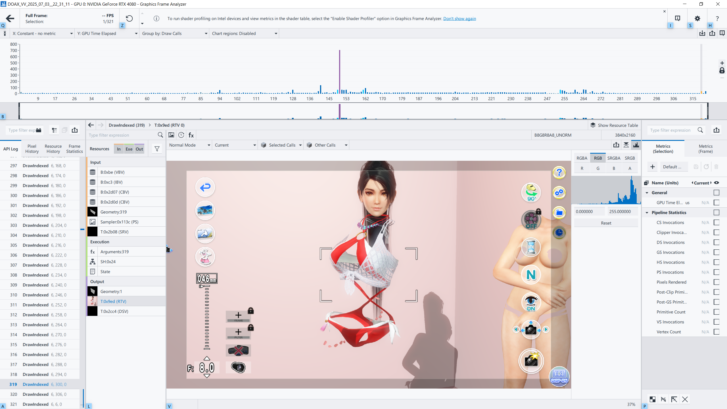Select T:0x2b08 (SRV) texture resource

(x=126, y=232)
